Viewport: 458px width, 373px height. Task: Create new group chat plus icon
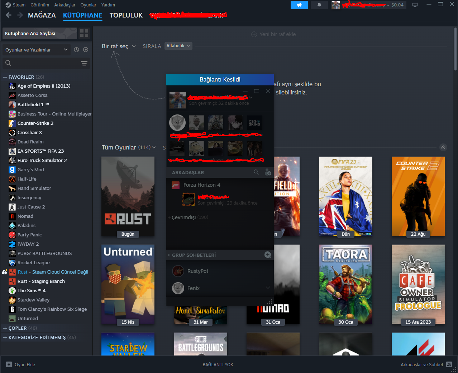268,255
